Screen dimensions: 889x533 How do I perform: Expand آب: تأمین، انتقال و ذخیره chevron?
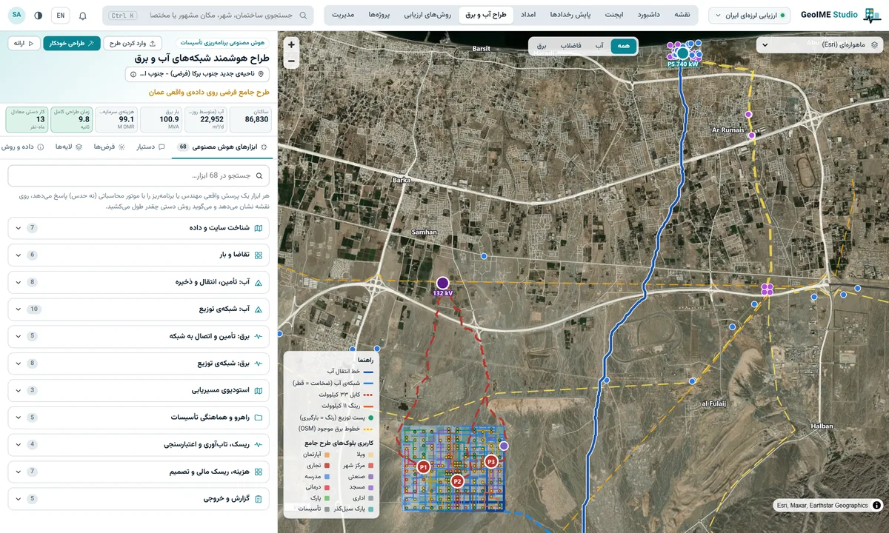tap(19, 282)
